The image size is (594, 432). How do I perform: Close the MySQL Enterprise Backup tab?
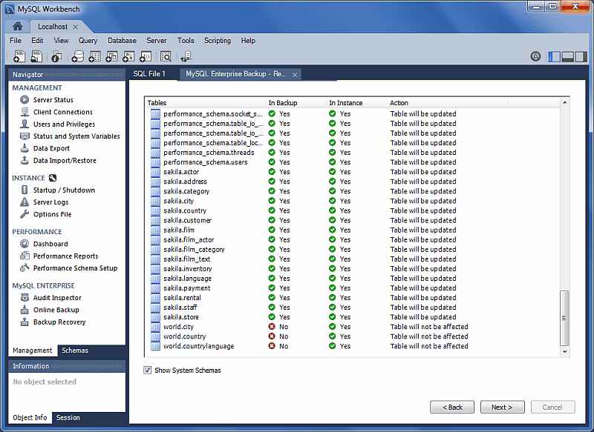295,75
